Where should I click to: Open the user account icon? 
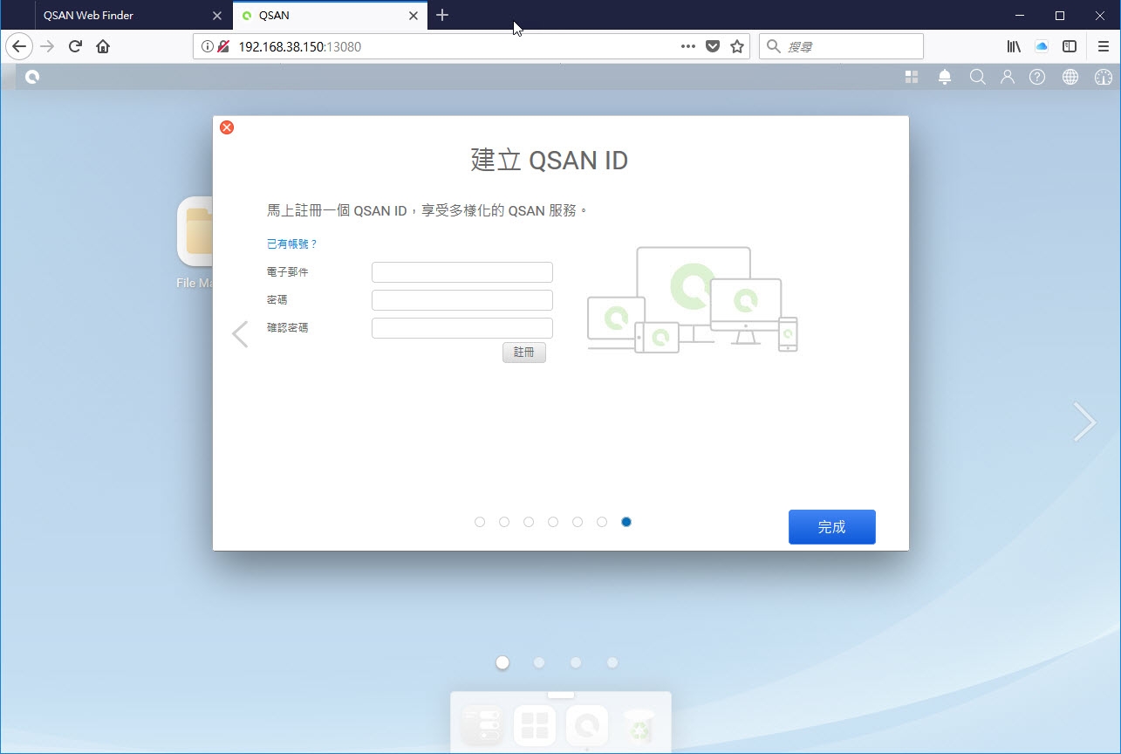coord(1008,77)
